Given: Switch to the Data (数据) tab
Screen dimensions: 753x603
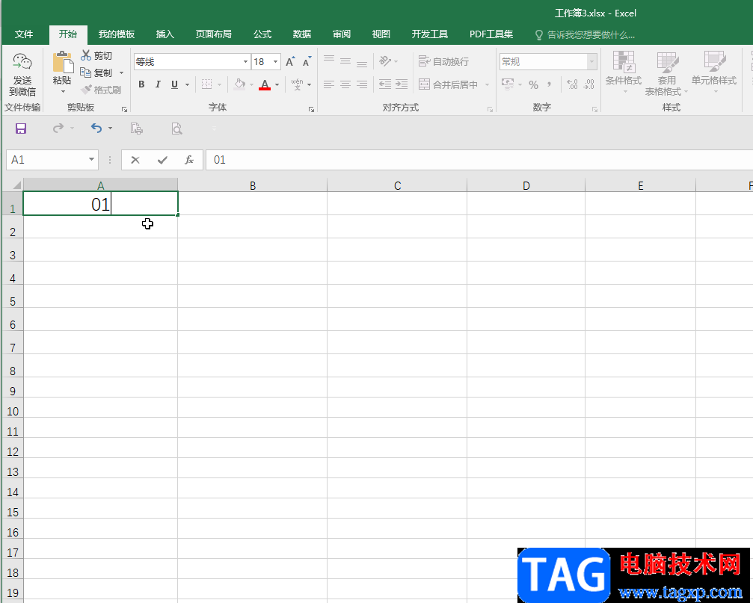Looking at the screenshot, I should (301, 34).
